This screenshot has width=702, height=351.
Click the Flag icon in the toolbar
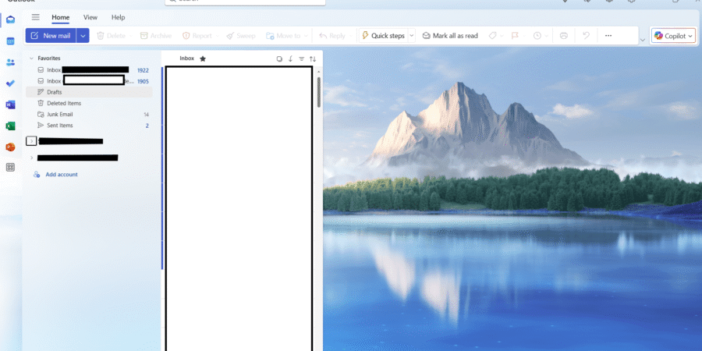pos(515,36)
